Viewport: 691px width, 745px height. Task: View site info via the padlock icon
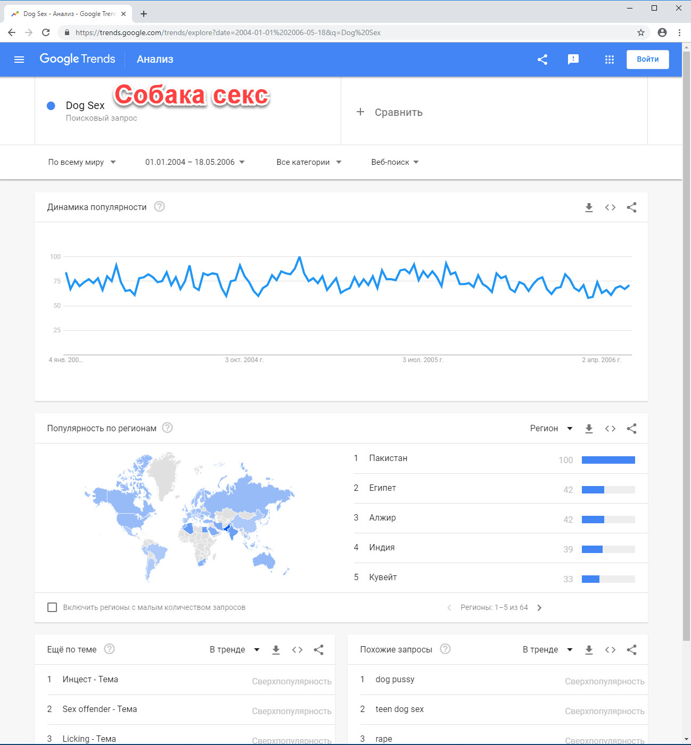67,32
